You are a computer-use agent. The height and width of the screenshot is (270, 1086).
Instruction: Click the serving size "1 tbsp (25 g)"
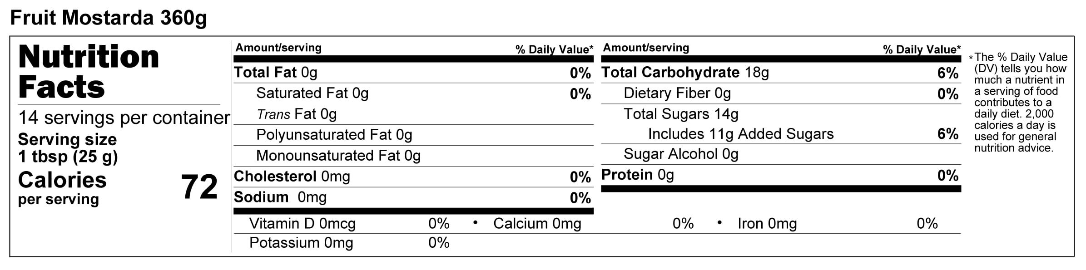68,157
